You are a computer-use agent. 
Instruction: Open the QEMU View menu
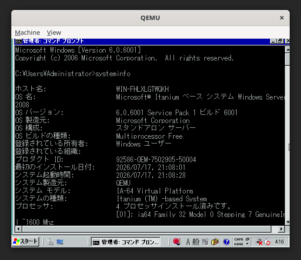[54, 33]
